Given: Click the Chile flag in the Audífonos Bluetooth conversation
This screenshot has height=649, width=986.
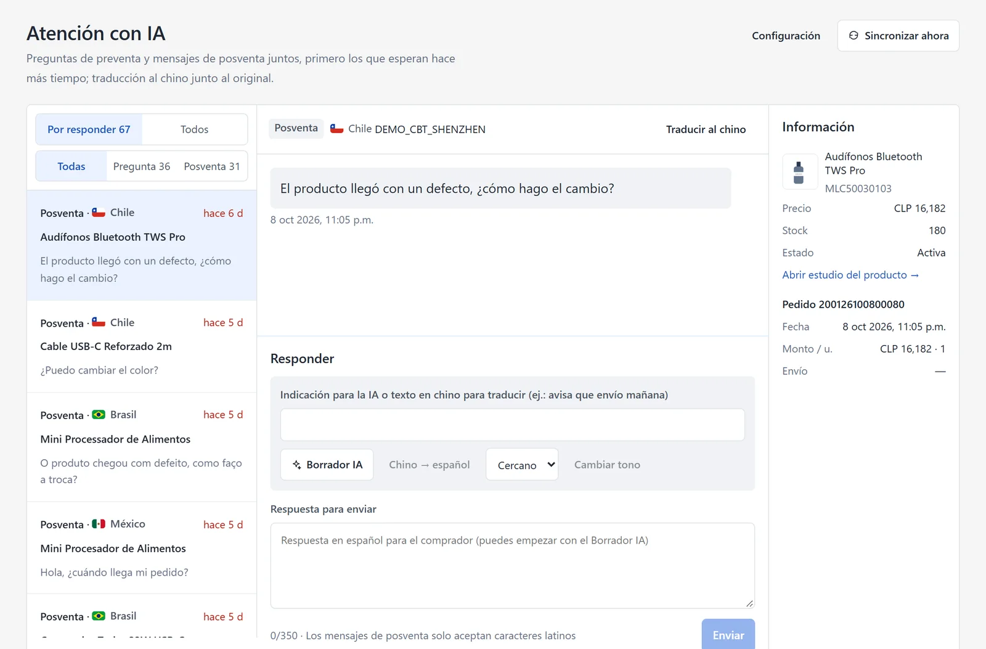Looking at the screenshot, I should click(x=99, y=213).
